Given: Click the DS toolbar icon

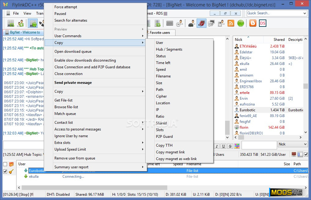Looking at the screenshot, I should click(262, 23).
